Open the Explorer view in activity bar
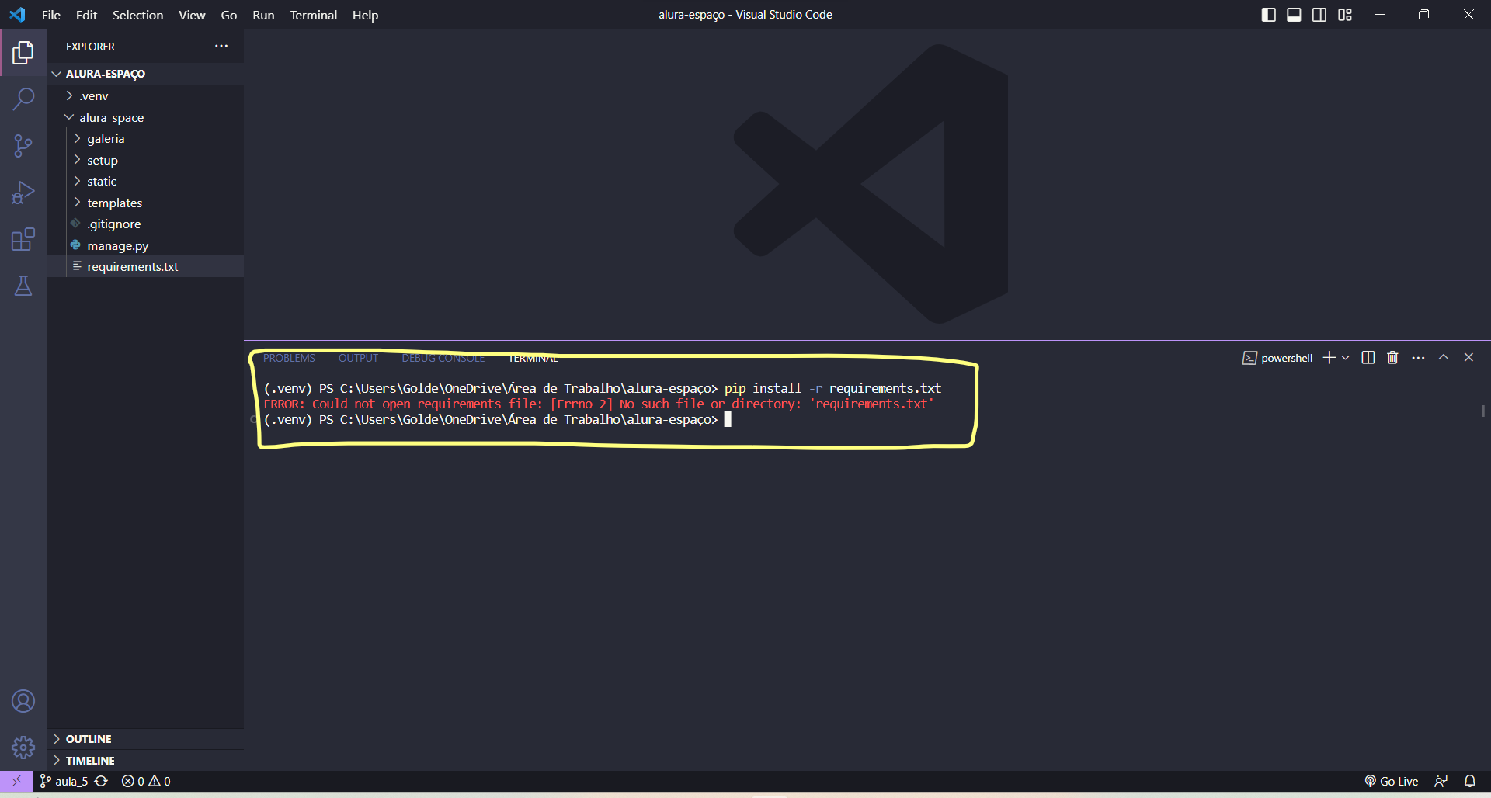 click(23, 53)
